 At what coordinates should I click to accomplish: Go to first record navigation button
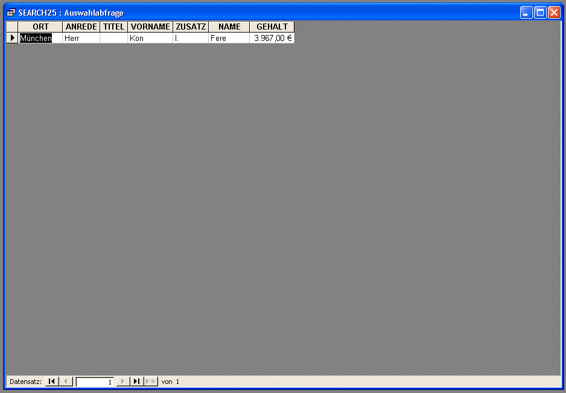52,382
